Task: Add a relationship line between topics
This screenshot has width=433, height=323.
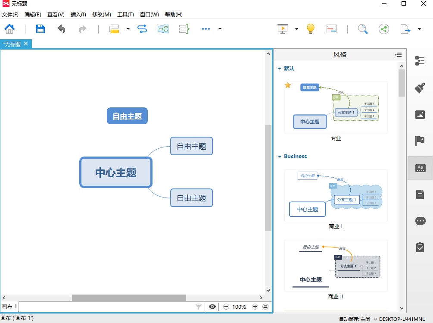Action: [x=142, y=29]
